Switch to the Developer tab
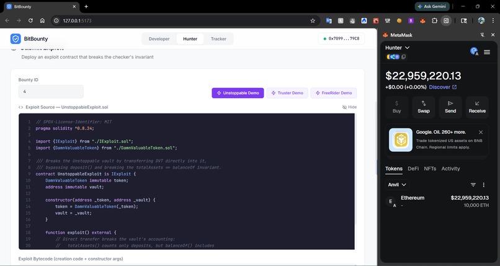This screenshot has width=500, height=266. point(159,39)
